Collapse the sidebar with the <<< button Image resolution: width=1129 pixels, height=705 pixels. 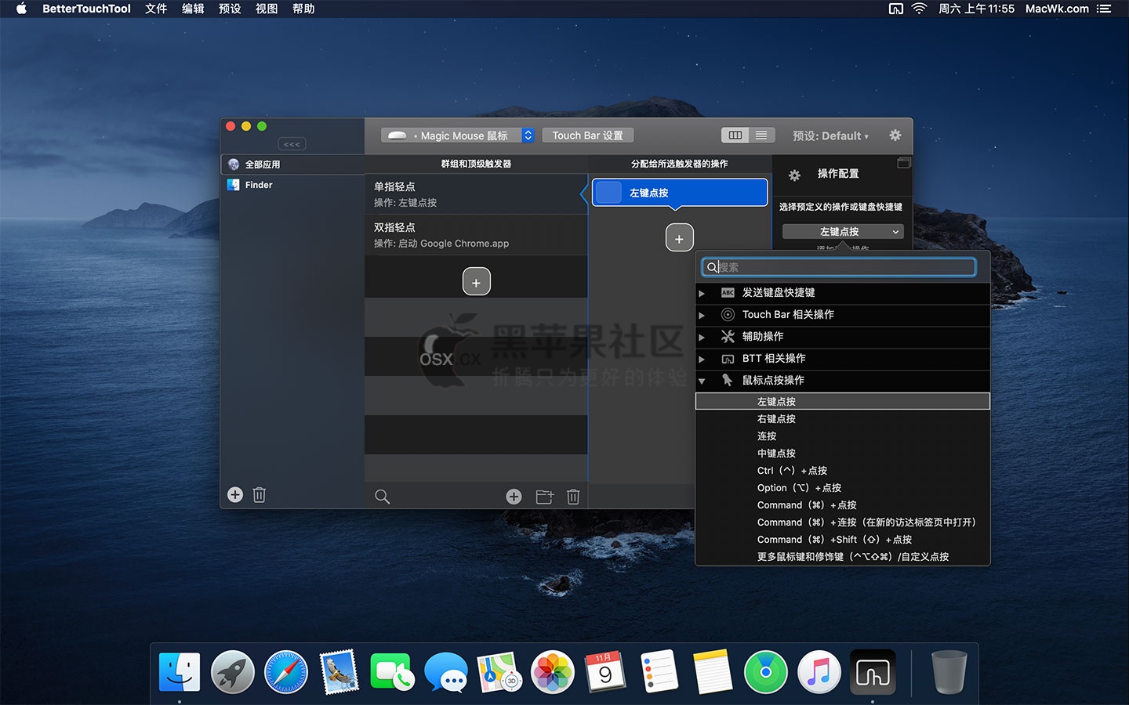point(292,144)
